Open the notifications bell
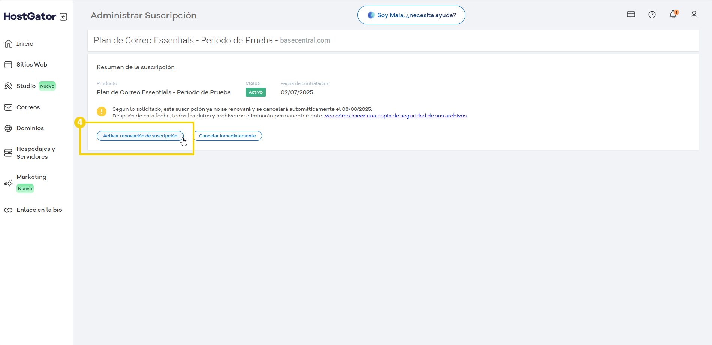 tap(673, 14)
